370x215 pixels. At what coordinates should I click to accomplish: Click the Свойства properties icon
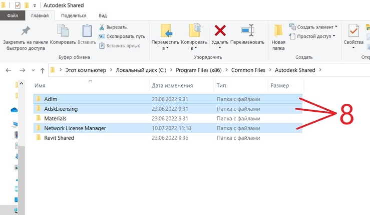click(x=353, y=30)
